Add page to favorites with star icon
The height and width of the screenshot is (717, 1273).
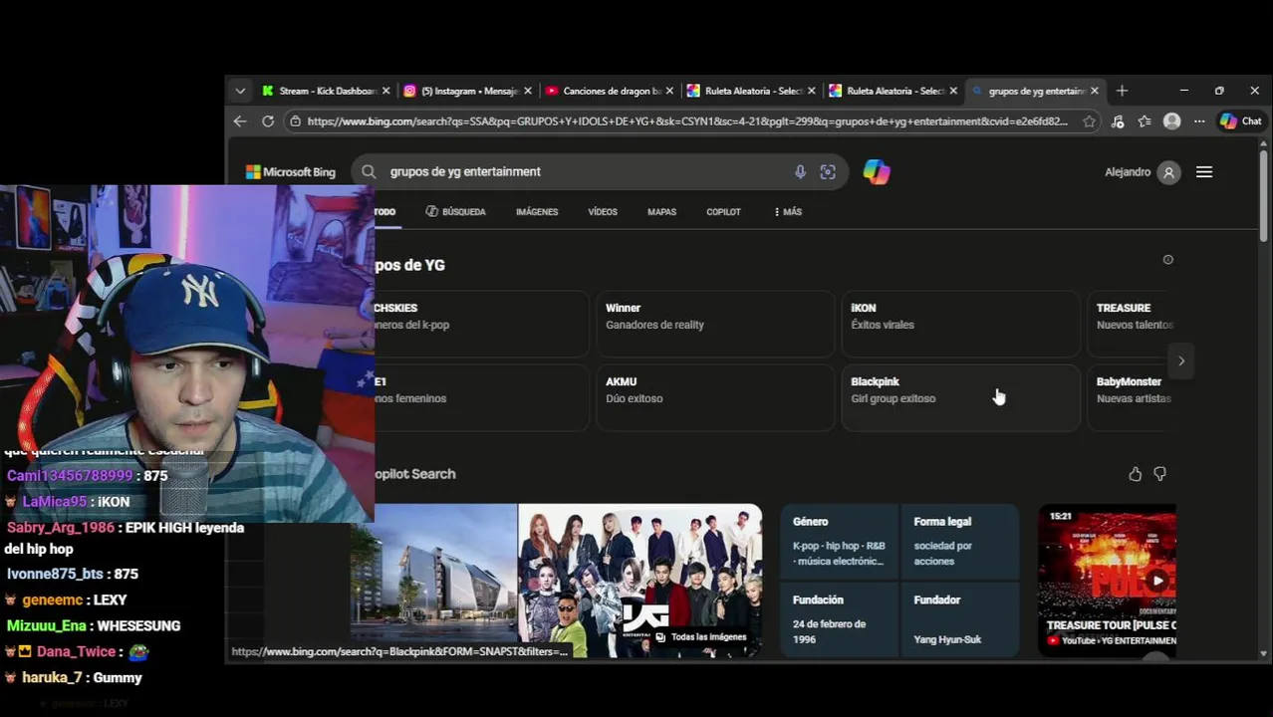(1090, 121)
